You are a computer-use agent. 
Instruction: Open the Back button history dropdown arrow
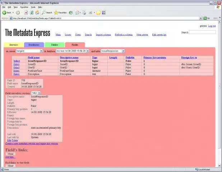coord(13,13)
